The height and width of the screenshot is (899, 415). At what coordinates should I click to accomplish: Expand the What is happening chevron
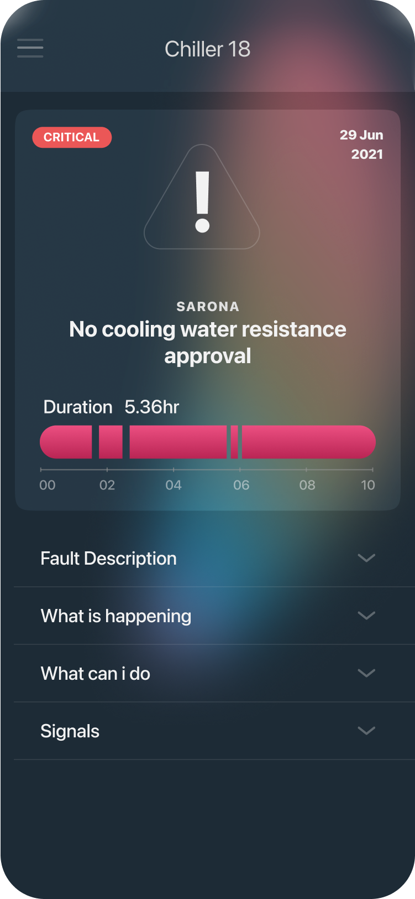tap(366, 616)
